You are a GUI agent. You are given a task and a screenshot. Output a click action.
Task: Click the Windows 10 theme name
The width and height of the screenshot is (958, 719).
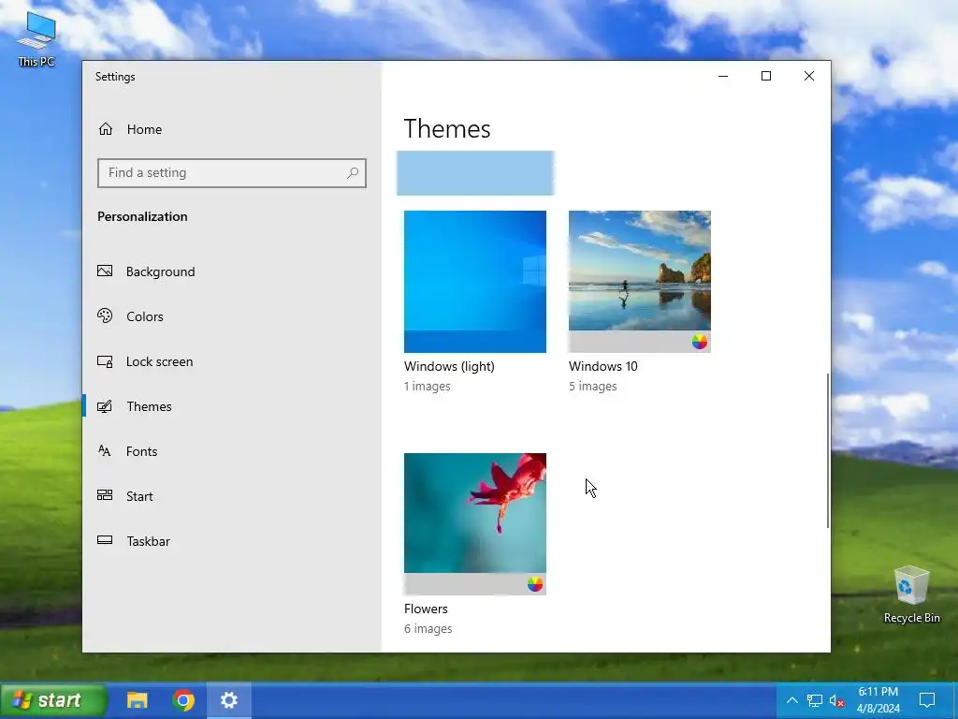[603, 366]
